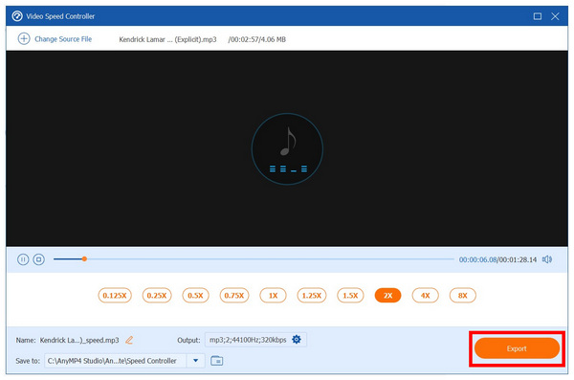Select the 0.125X speed option
This screenshot has width=574, height=380.
pos(115,296)
